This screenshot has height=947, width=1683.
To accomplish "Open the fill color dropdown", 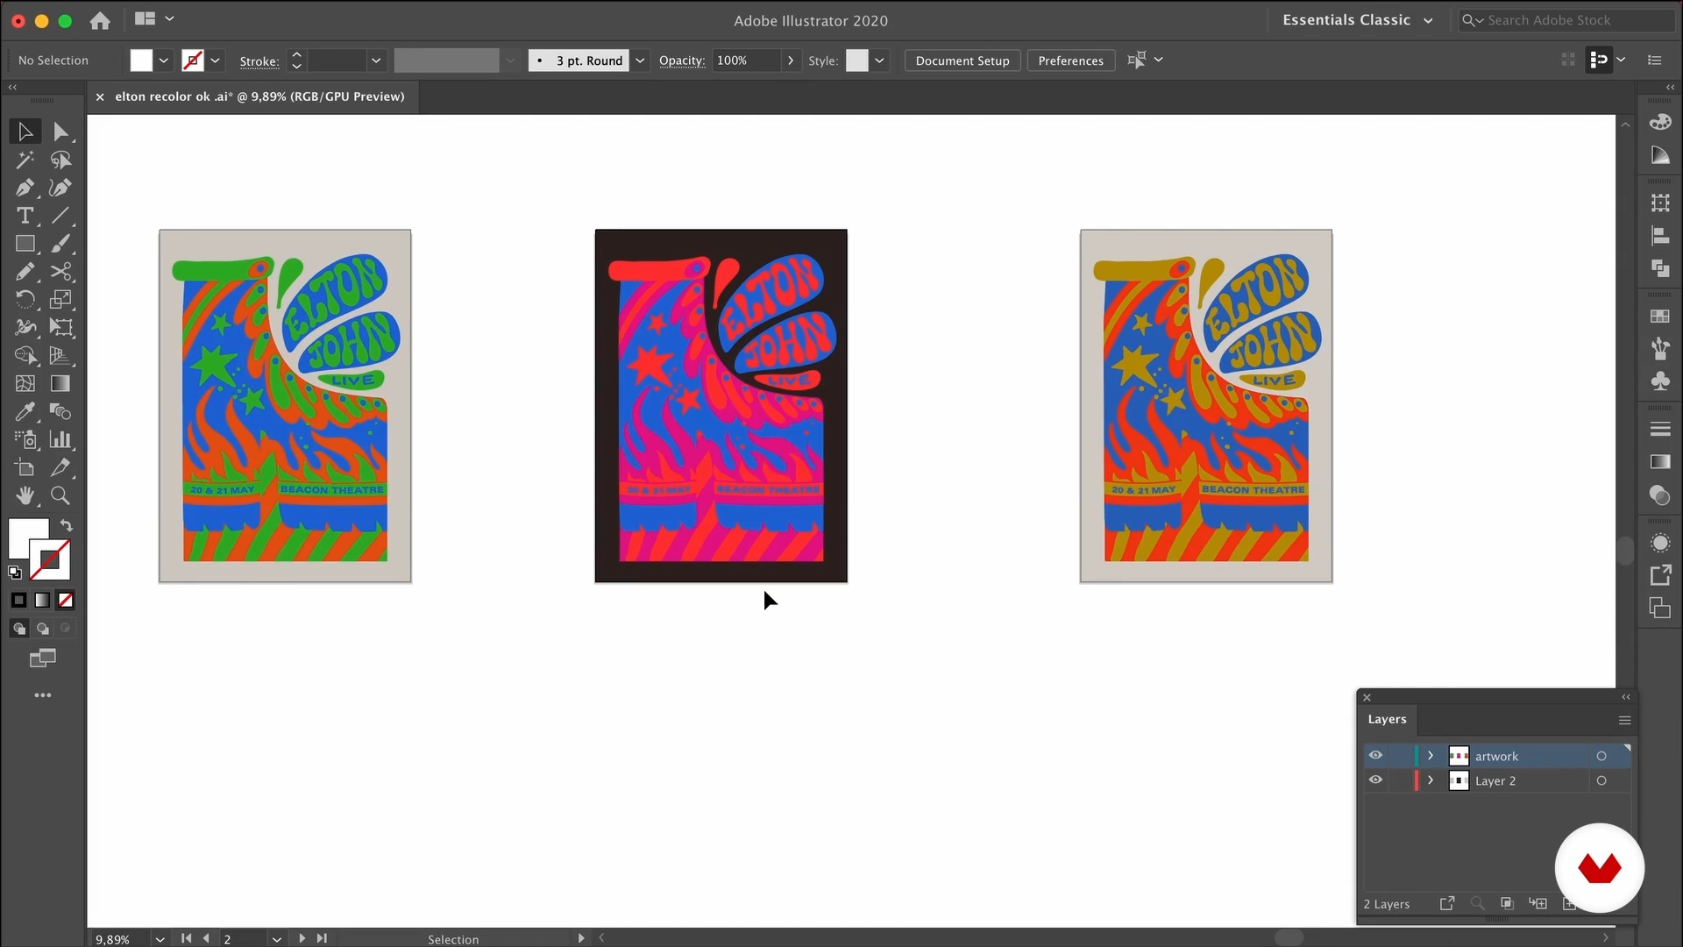I will [163, 61].
